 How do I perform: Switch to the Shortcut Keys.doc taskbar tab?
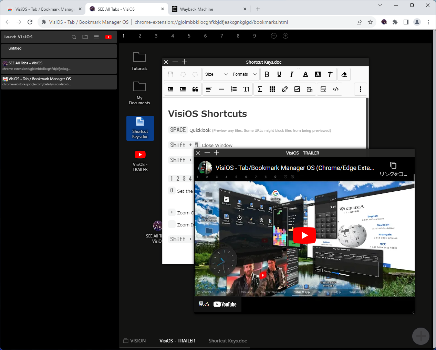point(228,341)
